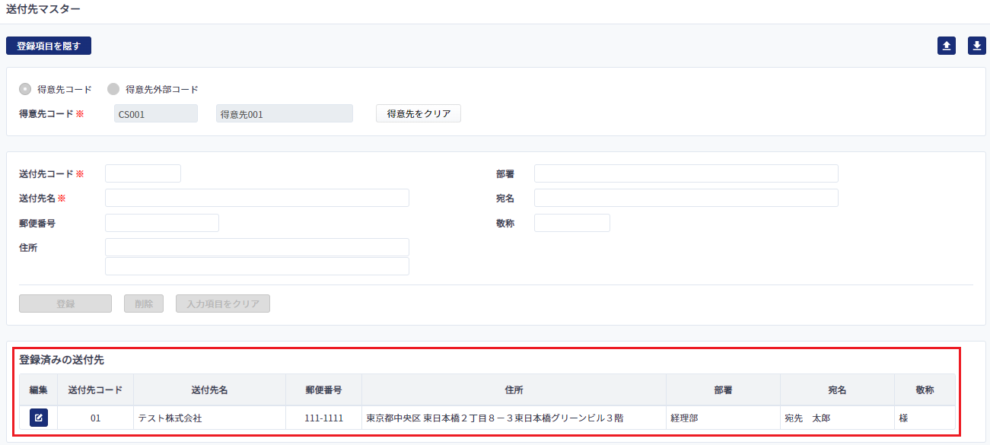This screenshot has width=990, height=445.
Task: Click the 得意先をクリア button
Action: [419, 114]
